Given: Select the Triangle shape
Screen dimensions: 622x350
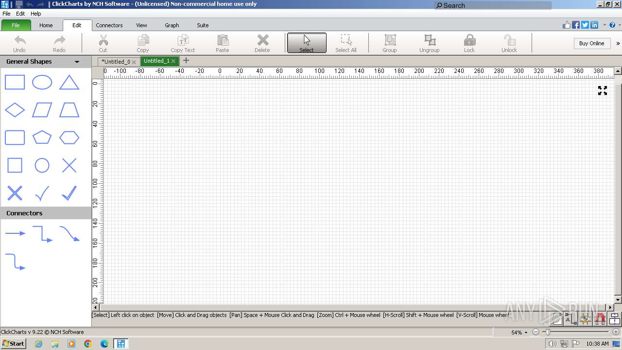Looking at the screenshot, I should point(69,83).
